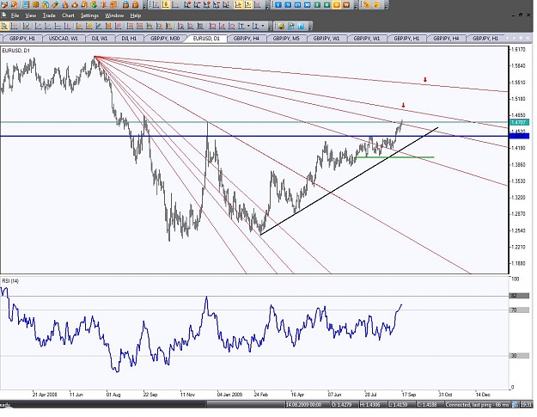Switch chart to line chart type
The width and height of the screenshot is (537, 417).
(175, 5)
